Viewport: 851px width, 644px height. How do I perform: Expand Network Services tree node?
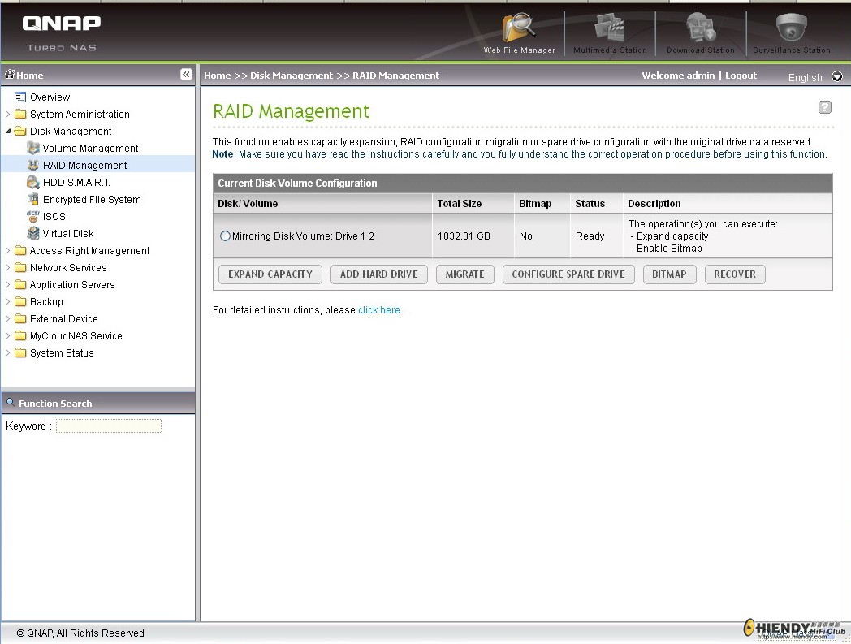pyautogui.click(x=7, y=267)
